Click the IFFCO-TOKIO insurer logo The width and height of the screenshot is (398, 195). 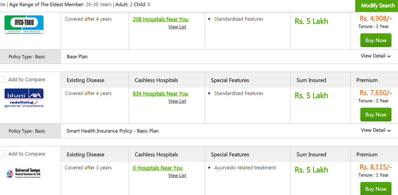[24, 25]
